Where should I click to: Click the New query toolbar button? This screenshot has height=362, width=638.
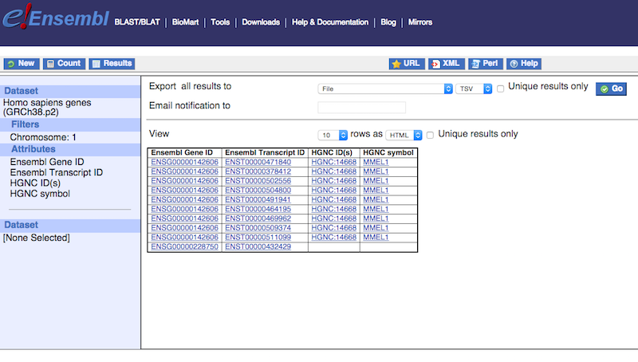[x=21, y=64]
